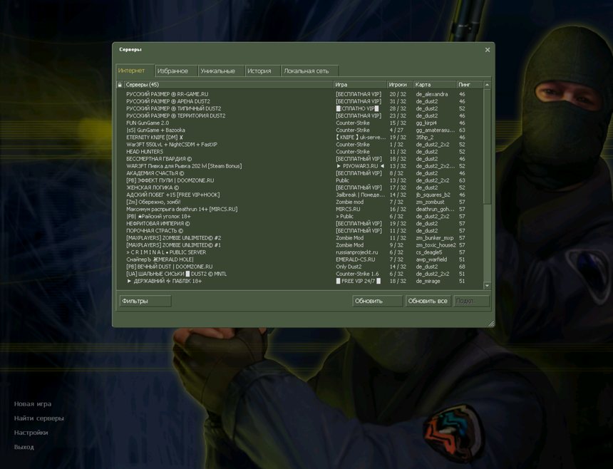The image size is (613, 469).
Task: Click the russianprojeckt.ru game cell
Action: (x=357, y=252)
